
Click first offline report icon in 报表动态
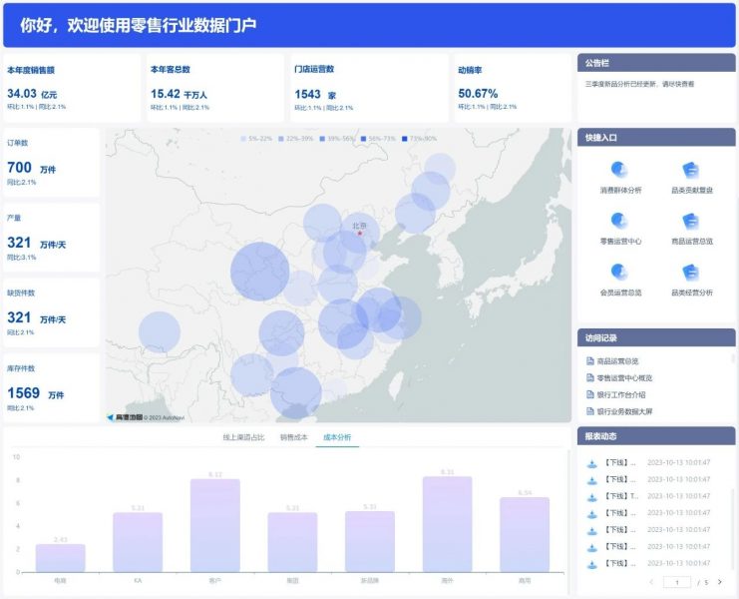592,463
